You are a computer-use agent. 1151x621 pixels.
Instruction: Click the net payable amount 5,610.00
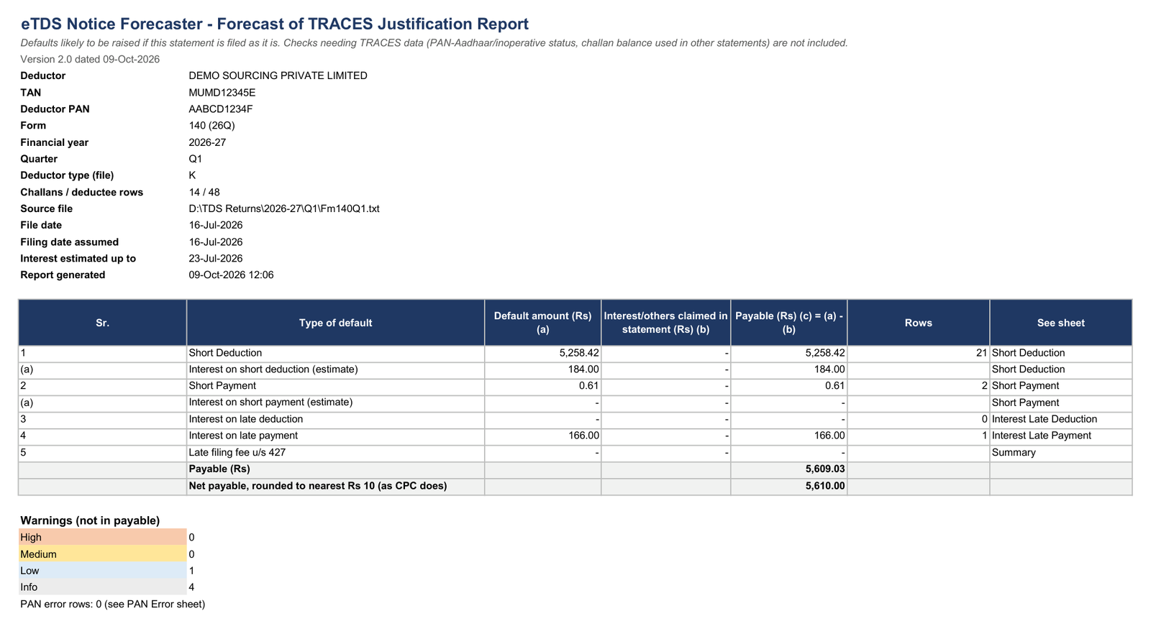[x=789, y=486]
